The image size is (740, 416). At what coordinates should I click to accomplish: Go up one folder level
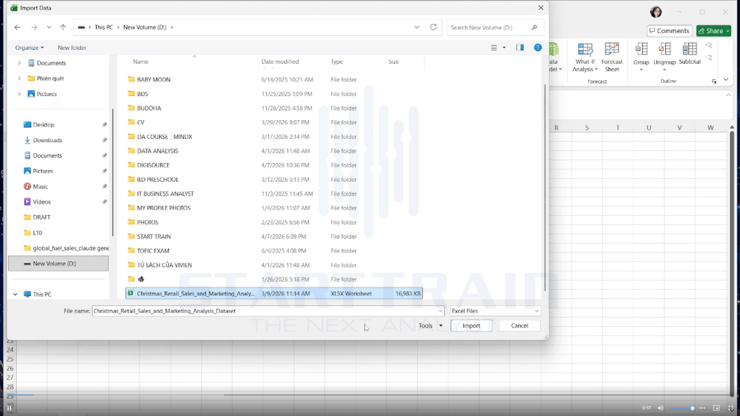tap(63, 27)
